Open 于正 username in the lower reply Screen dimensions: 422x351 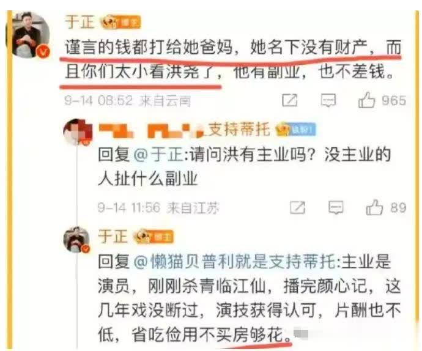113,236
